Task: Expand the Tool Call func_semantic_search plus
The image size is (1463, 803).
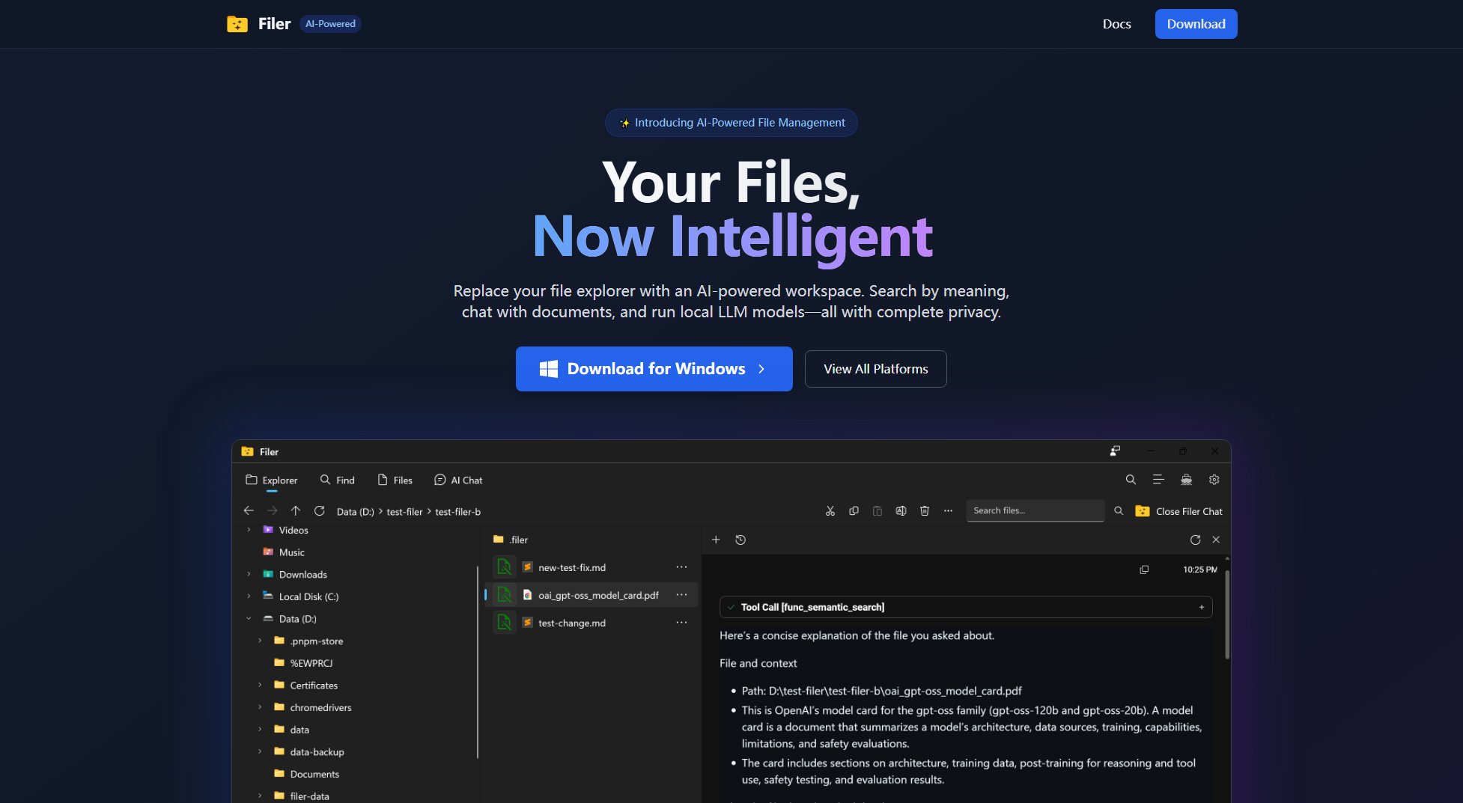Action: (1202, 607)
